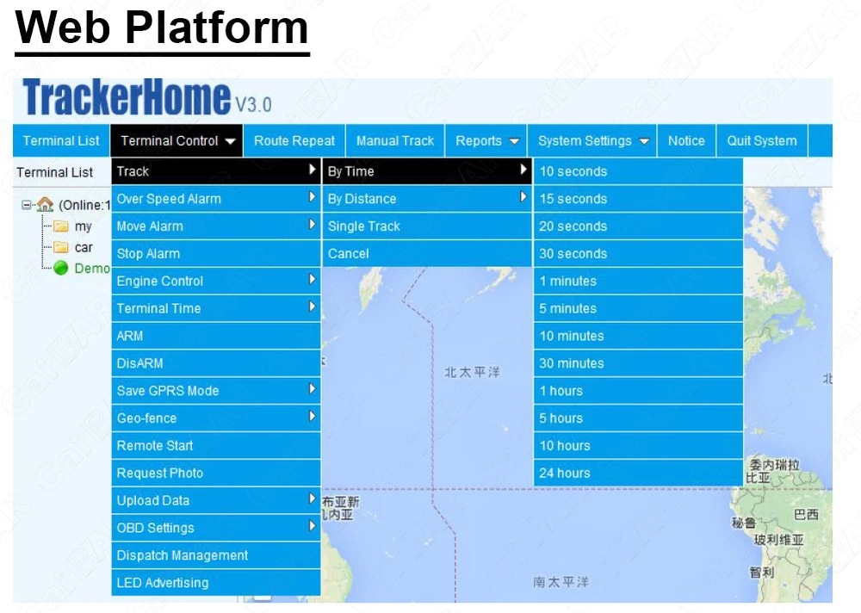Set tracking interval to 1 minutes
This screenshot has height=613, width=861.
coord(638,282)
